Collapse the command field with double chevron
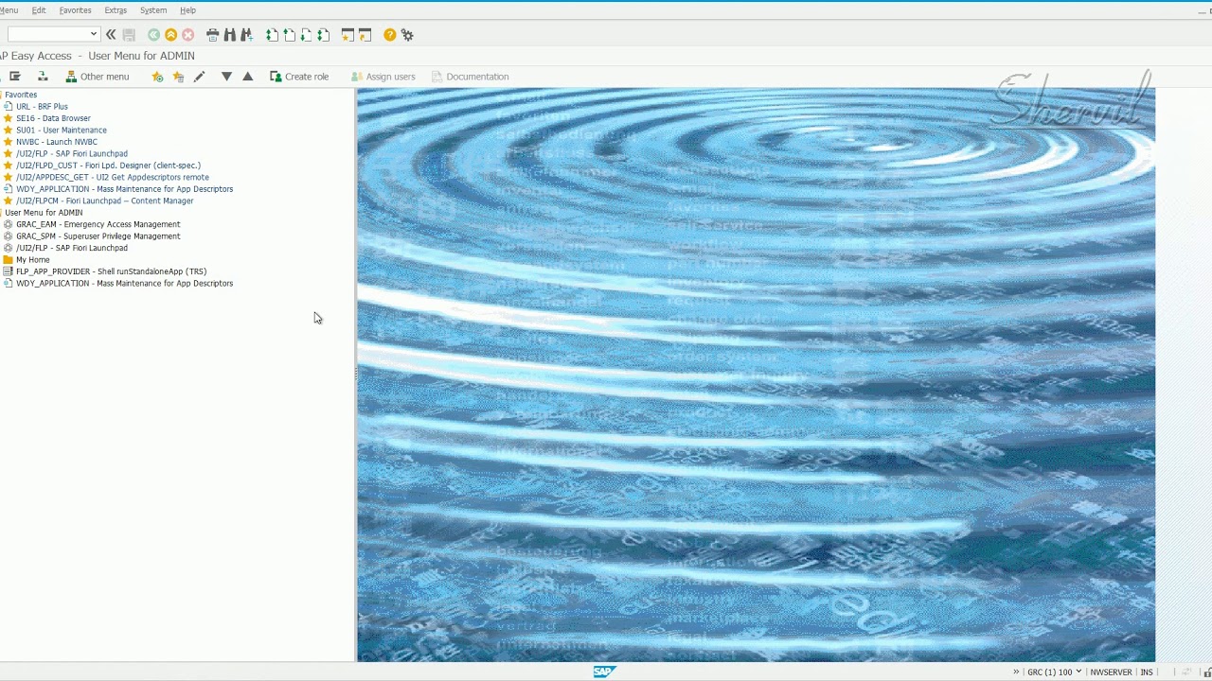The height and width of the screenshot is (681, 1212). [x=111, y=35]
